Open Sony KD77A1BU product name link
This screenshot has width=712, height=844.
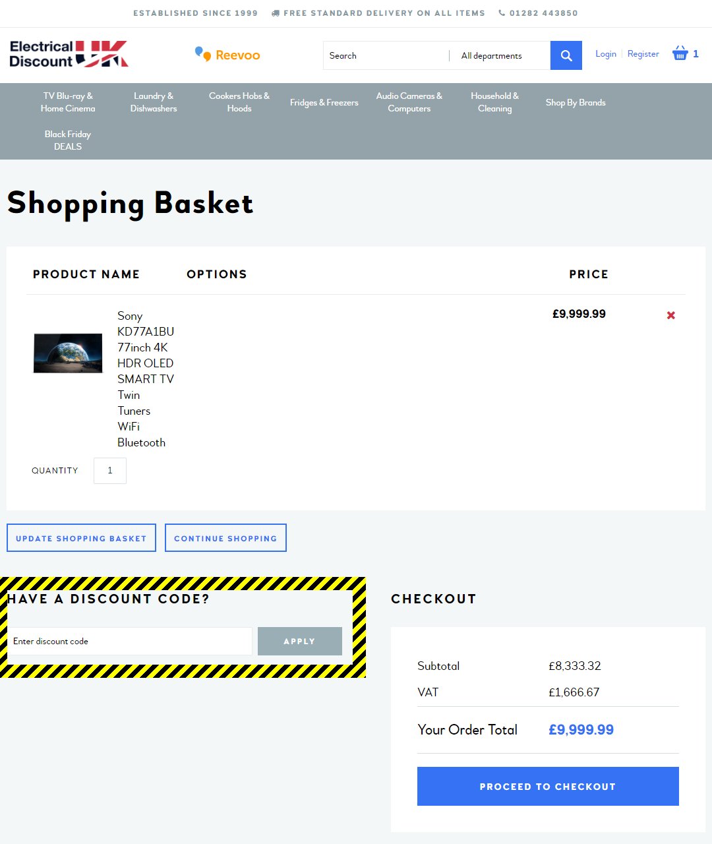tap(146, 379)
